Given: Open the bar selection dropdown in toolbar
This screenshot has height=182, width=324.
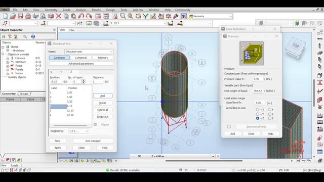Looking at the screenshot, I should coord(73,23).
